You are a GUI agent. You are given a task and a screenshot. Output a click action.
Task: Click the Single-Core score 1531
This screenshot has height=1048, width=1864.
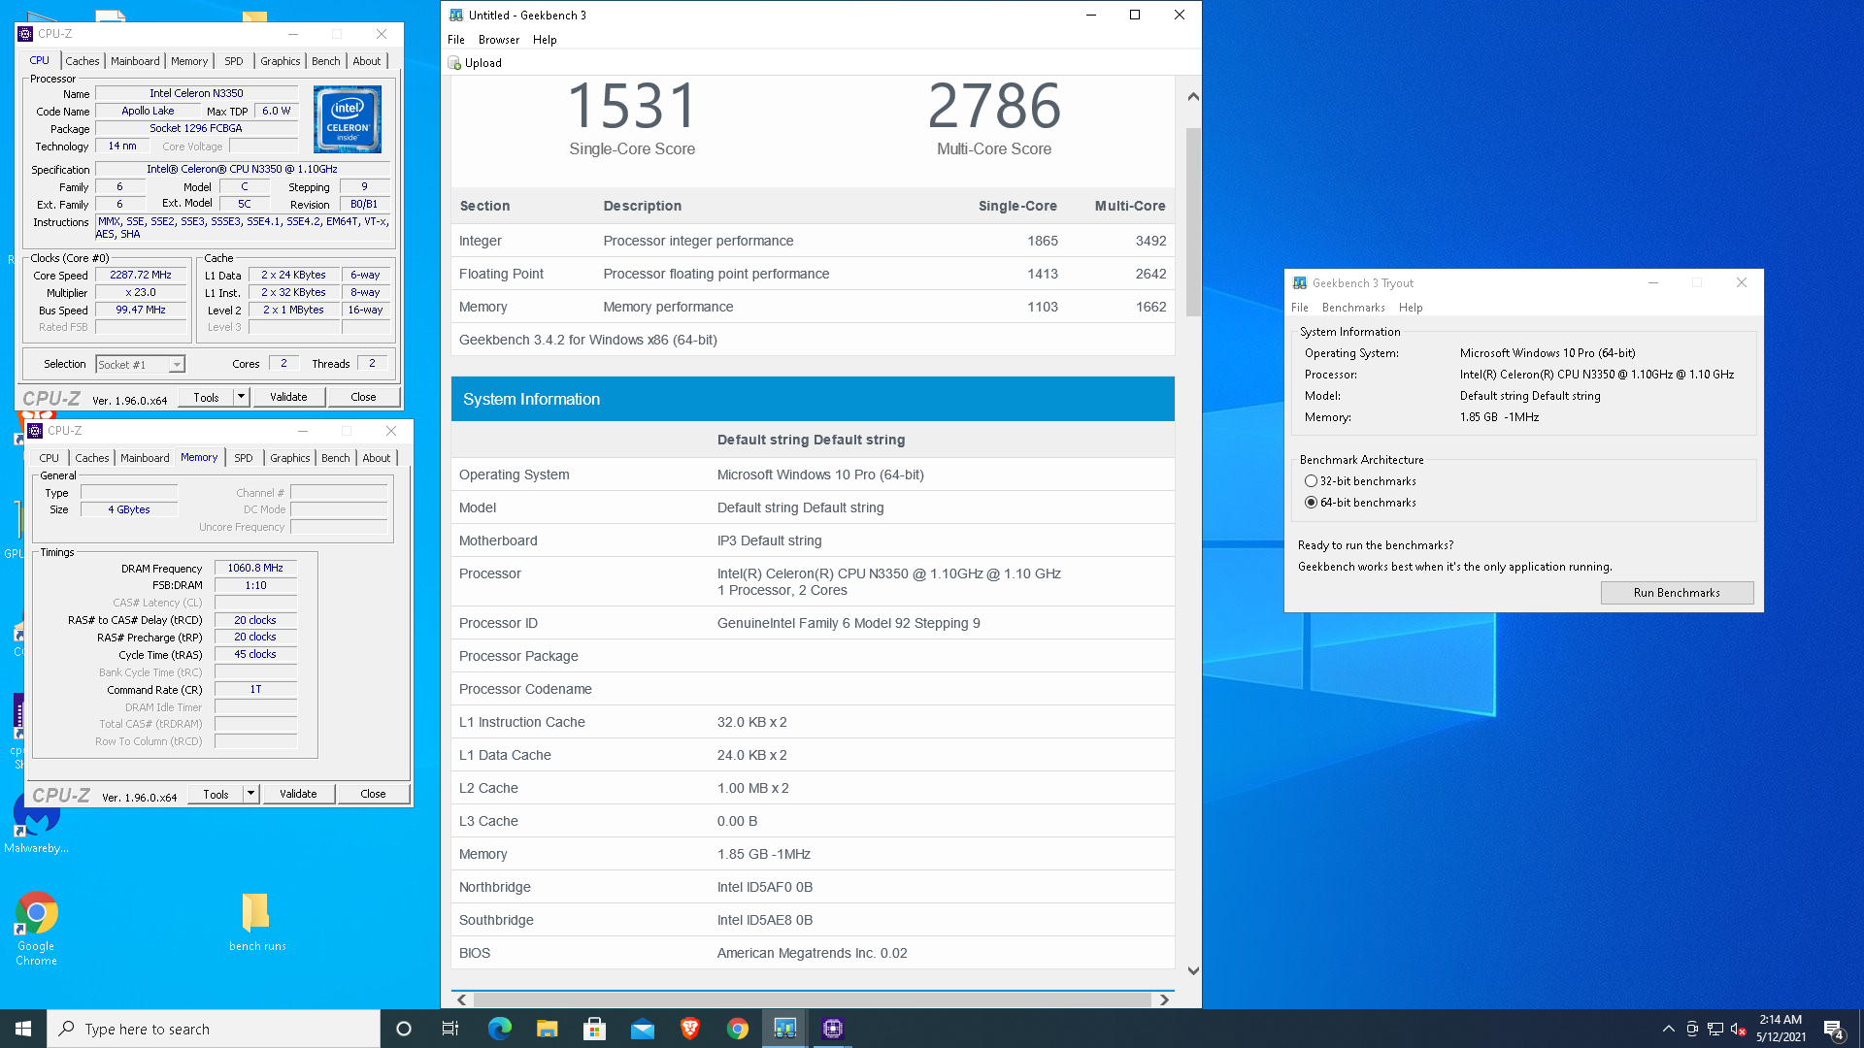point(632,106)
